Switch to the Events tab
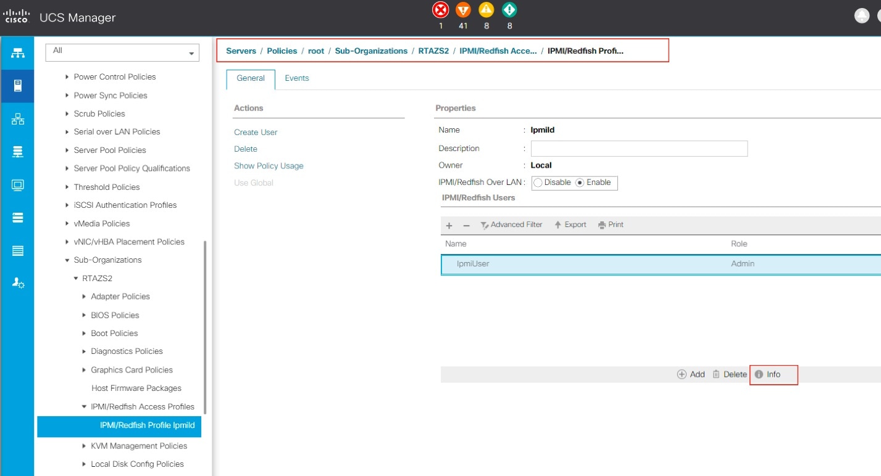Image resolution: width=881 pixels, height=476 pixels. point(297,79)
